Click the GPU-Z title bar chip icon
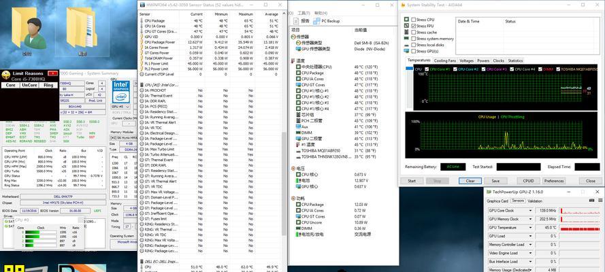Viewport: 605px width, 272px height. [489, 192]
